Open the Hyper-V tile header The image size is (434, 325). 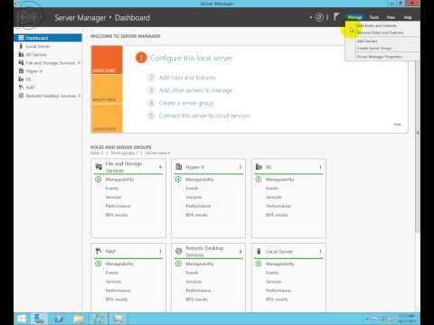[209, 167]
